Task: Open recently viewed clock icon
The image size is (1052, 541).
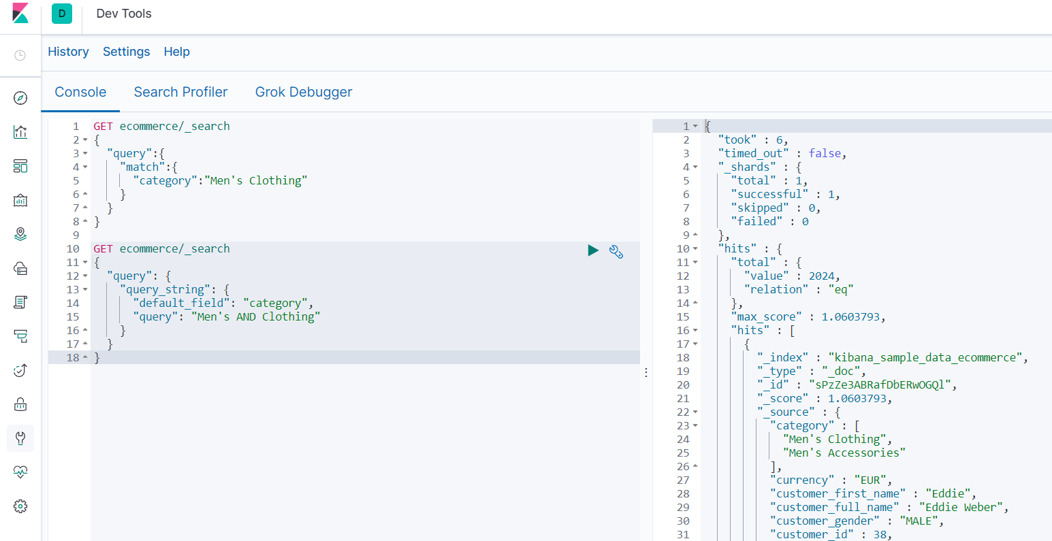Action: click(x=20, y=55)
